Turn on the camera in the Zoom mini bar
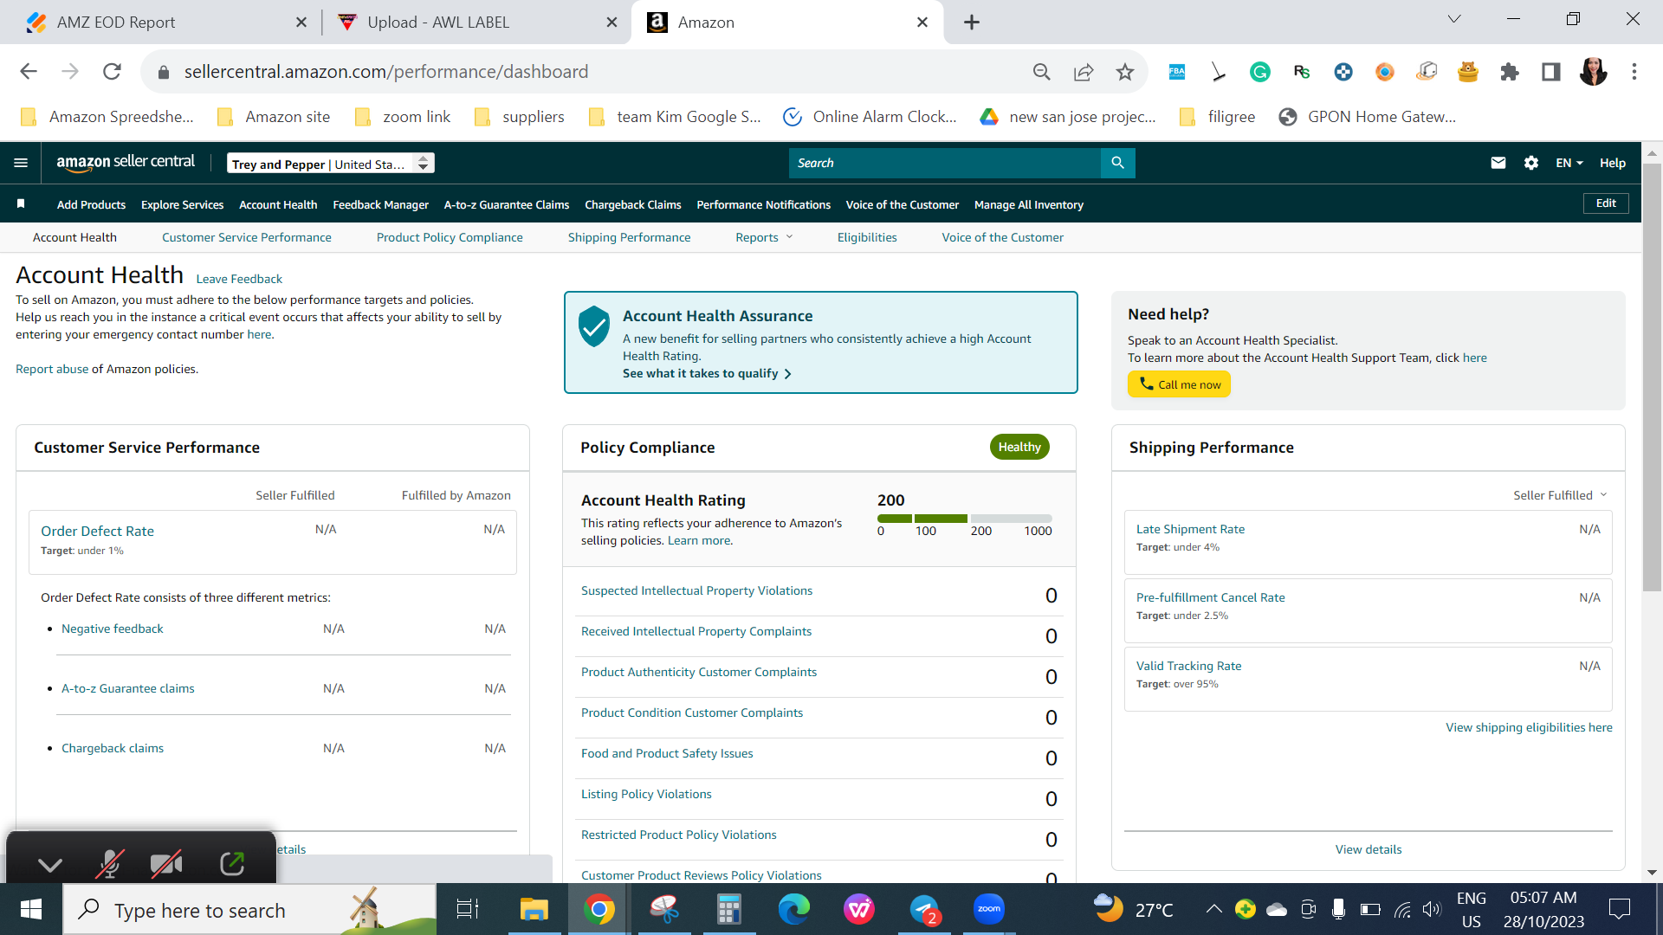The height and width of the screenshot is (935, 1663). coord(166,863)
